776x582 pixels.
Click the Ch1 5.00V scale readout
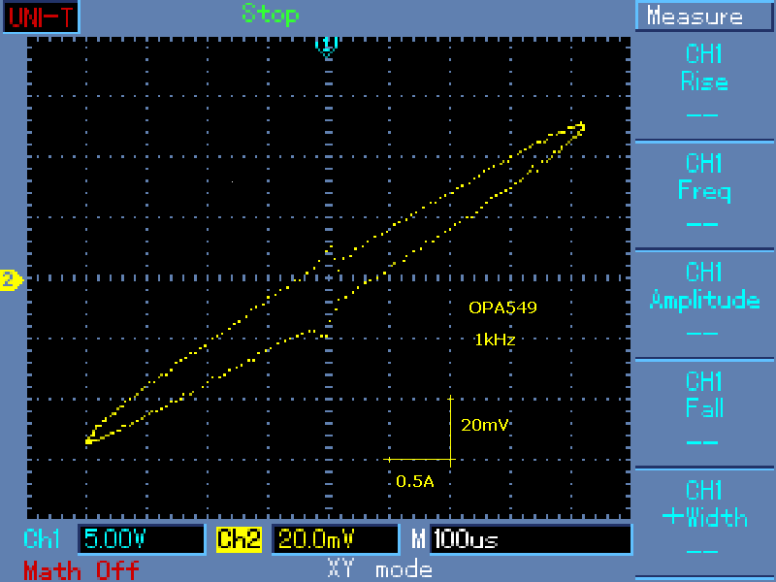click(x=141, y=538)
